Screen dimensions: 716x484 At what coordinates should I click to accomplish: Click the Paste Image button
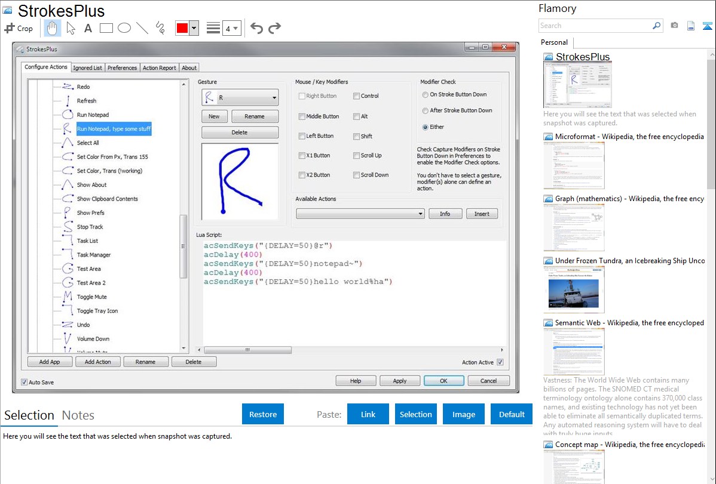pos(463,414)
